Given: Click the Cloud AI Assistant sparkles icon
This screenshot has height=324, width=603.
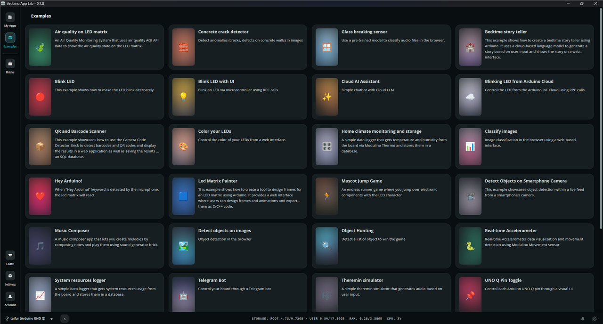Looking at the screenshot, I should pos(327,97).
